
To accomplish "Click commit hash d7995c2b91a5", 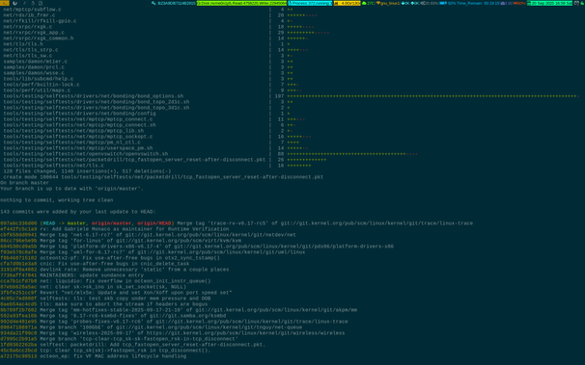I will click(18, 339).
